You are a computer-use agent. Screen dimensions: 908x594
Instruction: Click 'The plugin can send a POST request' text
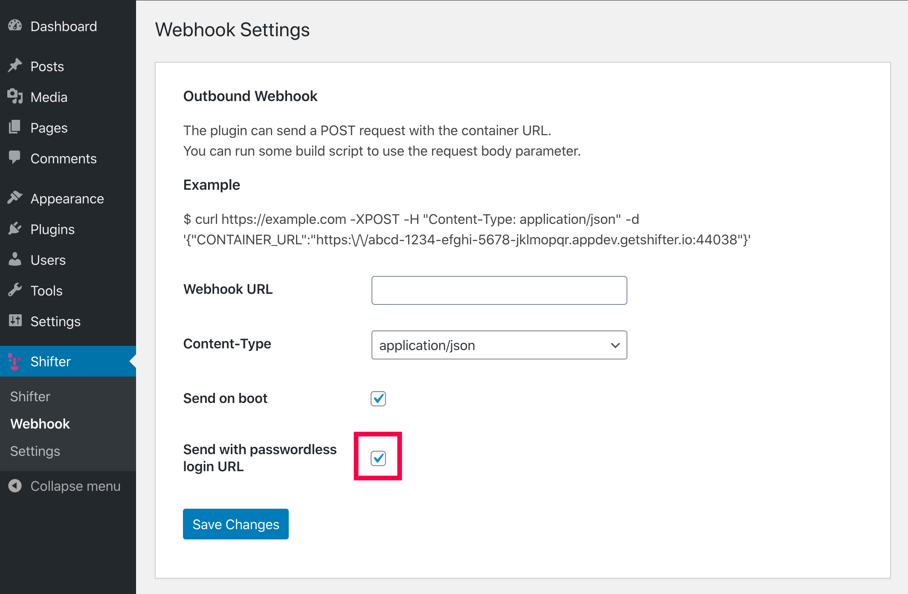pos(367,130)
